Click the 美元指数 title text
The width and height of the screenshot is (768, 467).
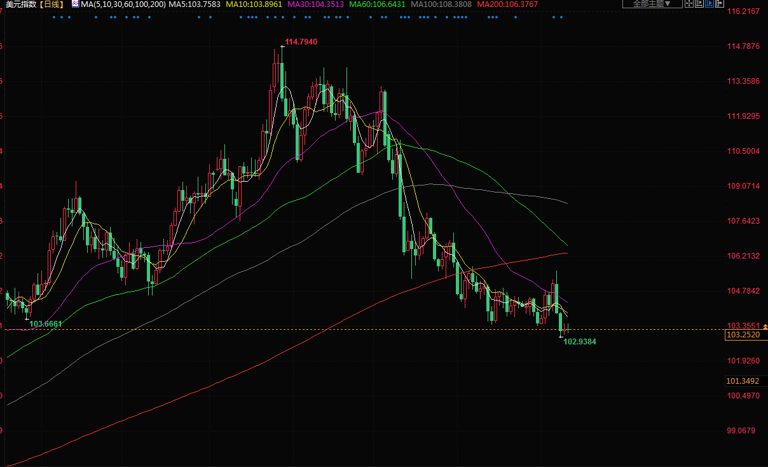19,4
